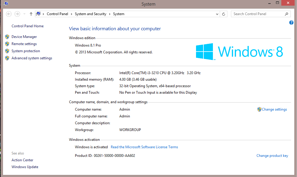Click the computer icon in address bar
The width and height of the screenshot is (297, 177).
click(x=38, y=14)
